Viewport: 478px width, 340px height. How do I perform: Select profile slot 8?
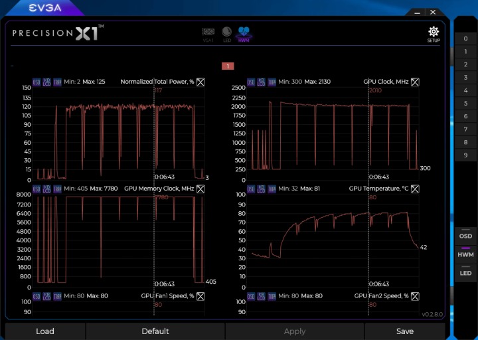pyautogui.click(x=465, y=142)
